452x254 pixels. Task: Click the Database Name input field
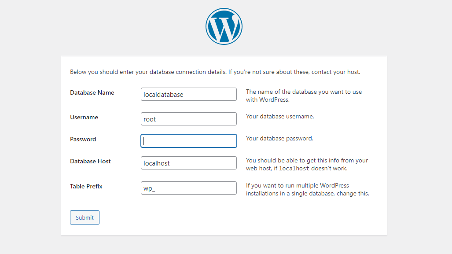point(189,94)
